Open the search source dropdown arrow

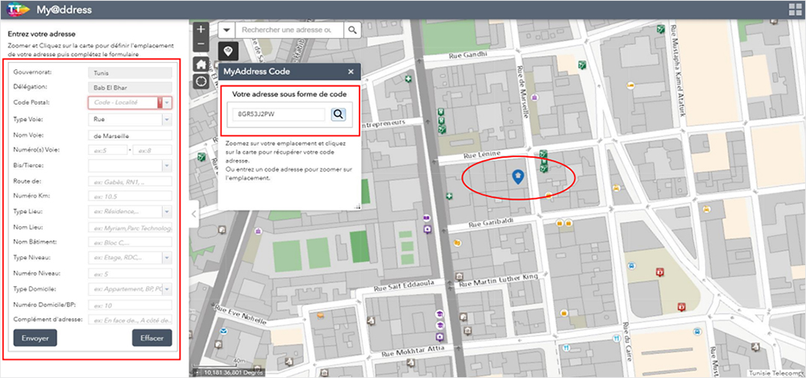tap(226, 30)
